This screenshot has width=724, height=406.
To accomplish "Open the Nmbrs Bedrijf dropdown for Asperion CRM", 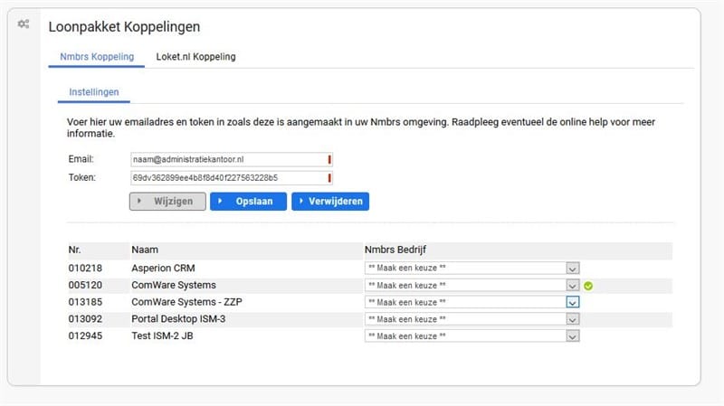I will [x=472, y=268].
